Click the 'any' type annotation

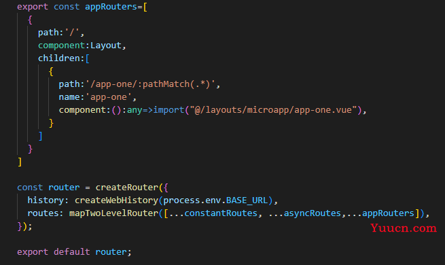tap(135, 110)
